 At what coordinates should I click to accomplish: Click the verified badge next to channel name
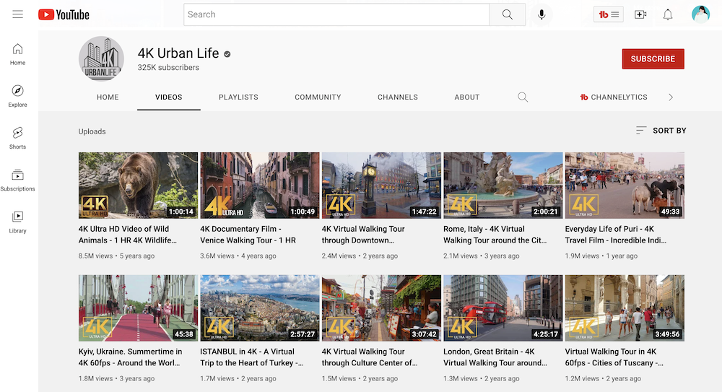point(227,54)
